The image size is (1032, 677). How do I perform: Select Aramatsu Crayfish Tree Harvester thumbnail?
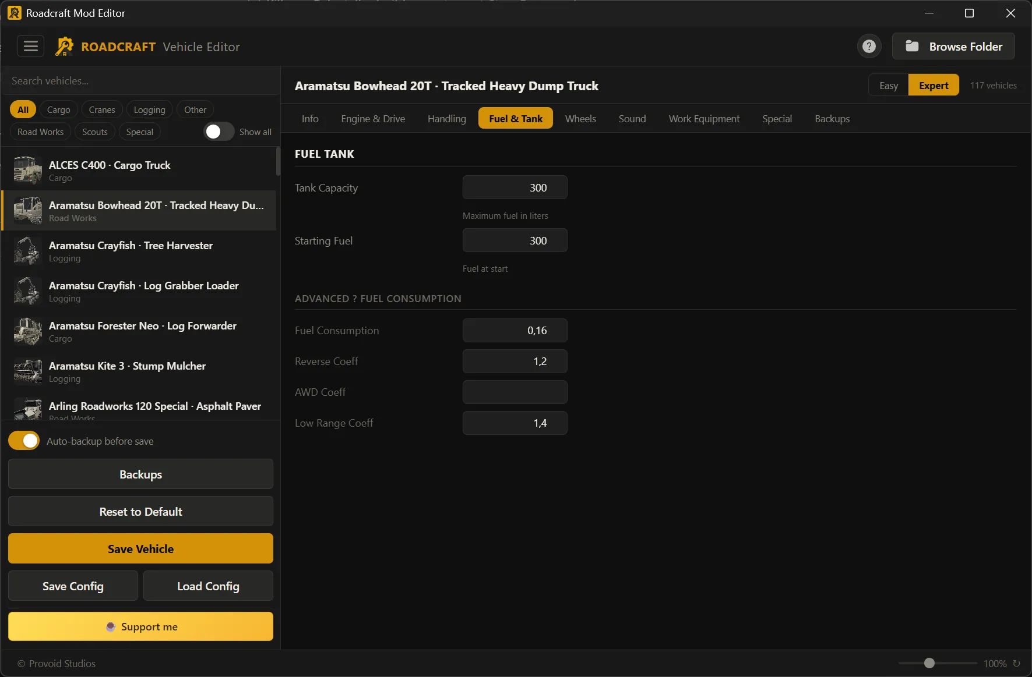point(27,251)
